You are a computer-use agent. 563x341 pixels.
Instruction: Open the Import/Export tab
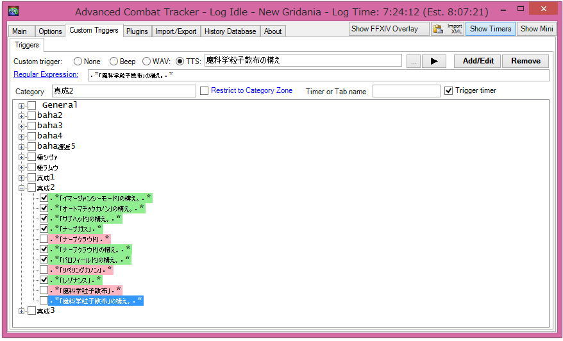pos(176,31)
